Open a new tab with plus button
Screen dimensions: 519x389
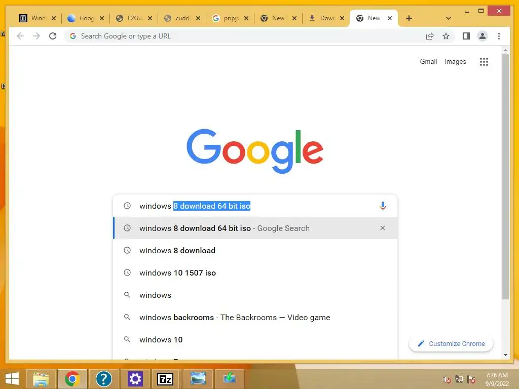[x=409, y=18]
